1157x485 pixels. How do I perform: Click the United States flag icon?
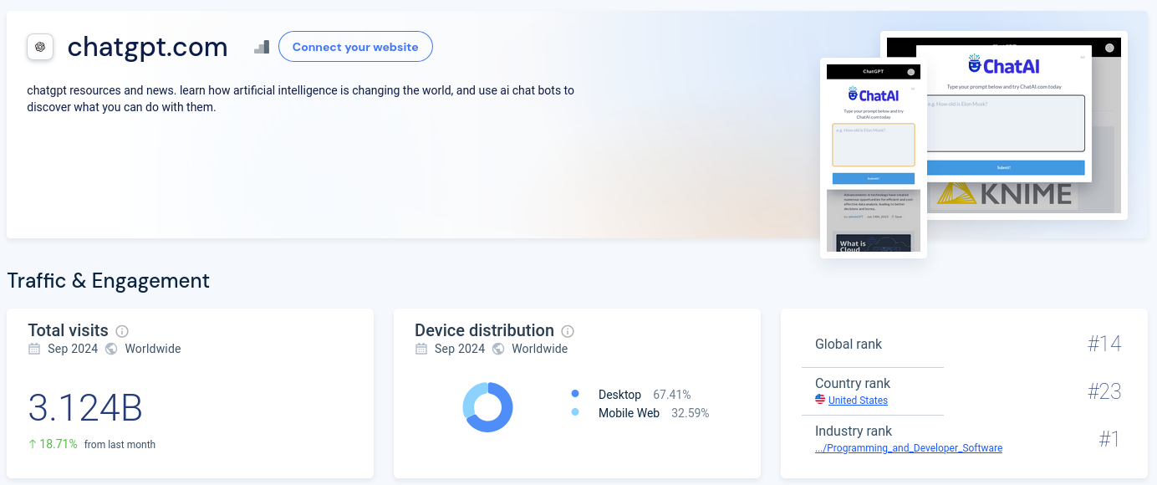click(x=820, y=400)
